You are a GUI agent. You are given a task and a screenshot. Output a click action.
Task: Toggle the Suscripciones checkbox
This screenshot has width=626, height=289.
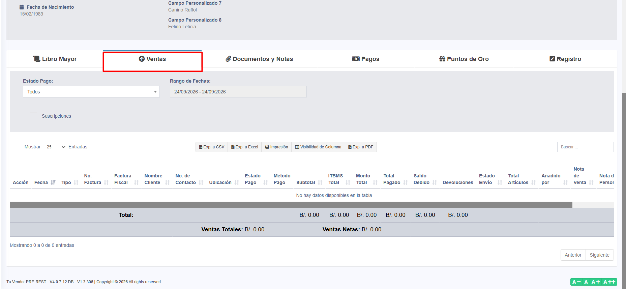pos(33,116)
